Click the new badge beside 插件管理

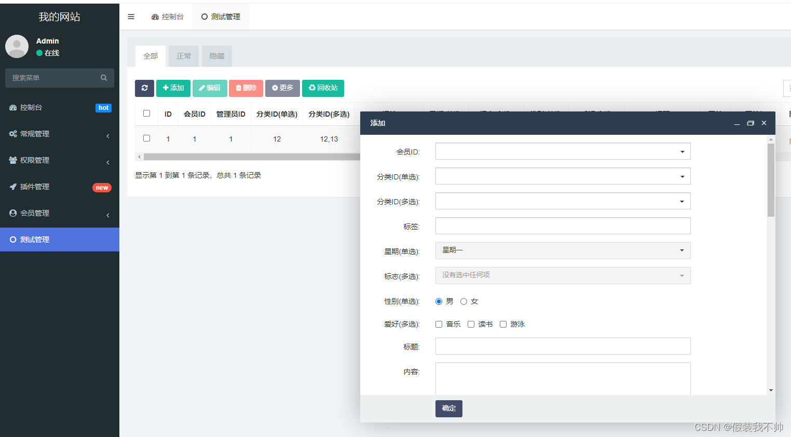[x=102, y=188]
